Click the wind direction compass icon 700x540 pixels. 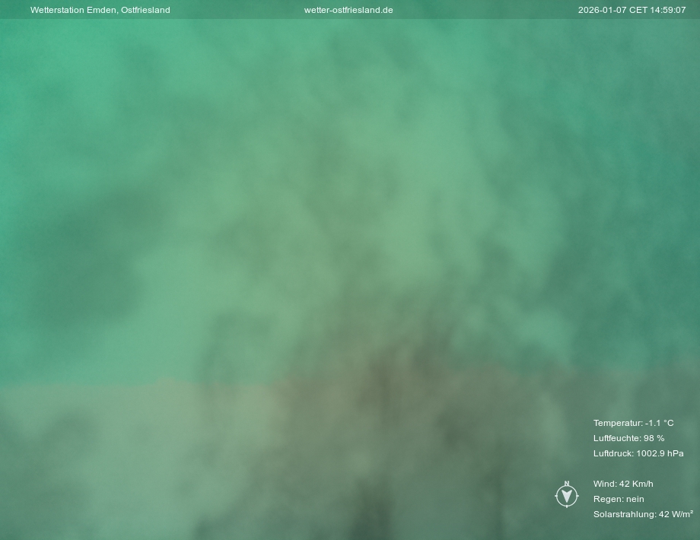point(566,496)
